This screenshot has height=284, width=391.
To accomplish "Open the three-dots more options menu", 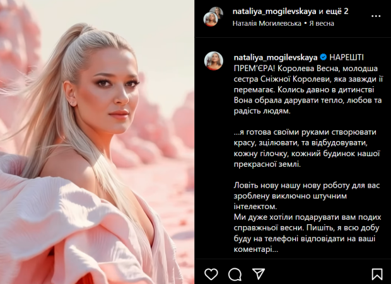I will pos(376,16).
